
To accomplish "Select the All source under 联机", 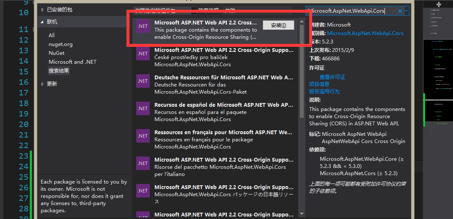I will tap(52, 35).
